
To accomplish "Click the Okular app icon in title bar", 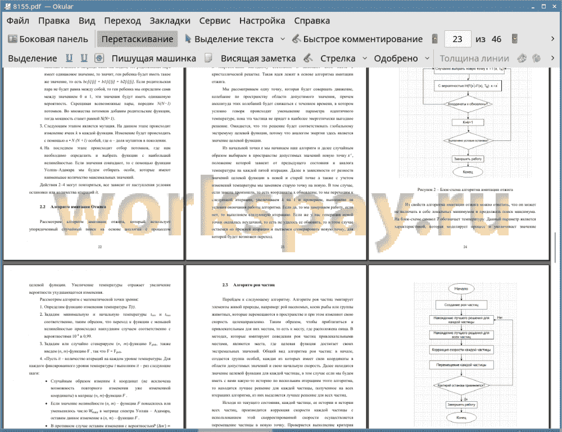I will (x=7, y=6).
